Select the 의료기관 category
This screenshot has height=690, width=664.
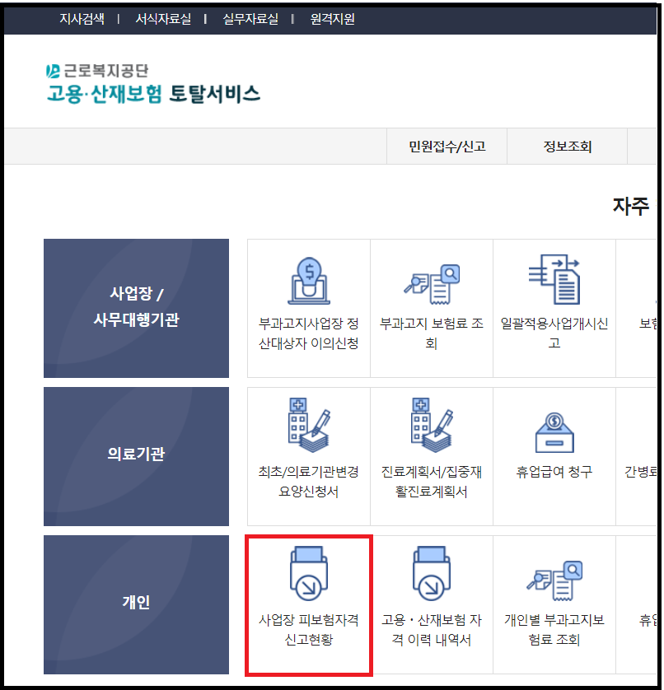click(136, 456)
